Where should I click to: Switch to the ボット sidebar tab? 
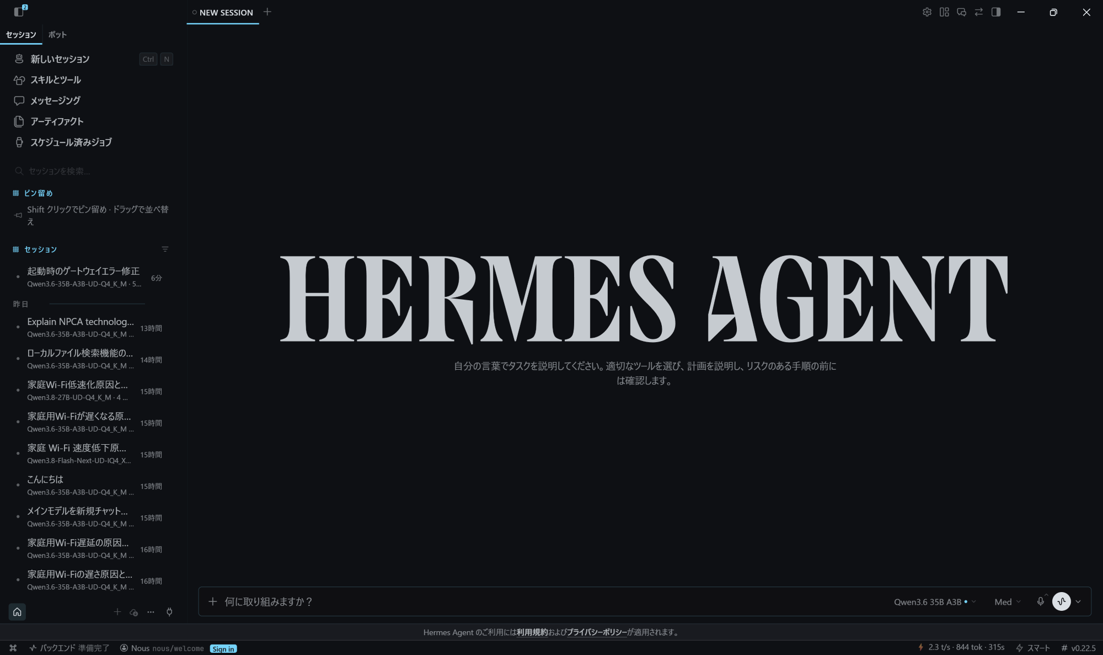click(57, 35)
